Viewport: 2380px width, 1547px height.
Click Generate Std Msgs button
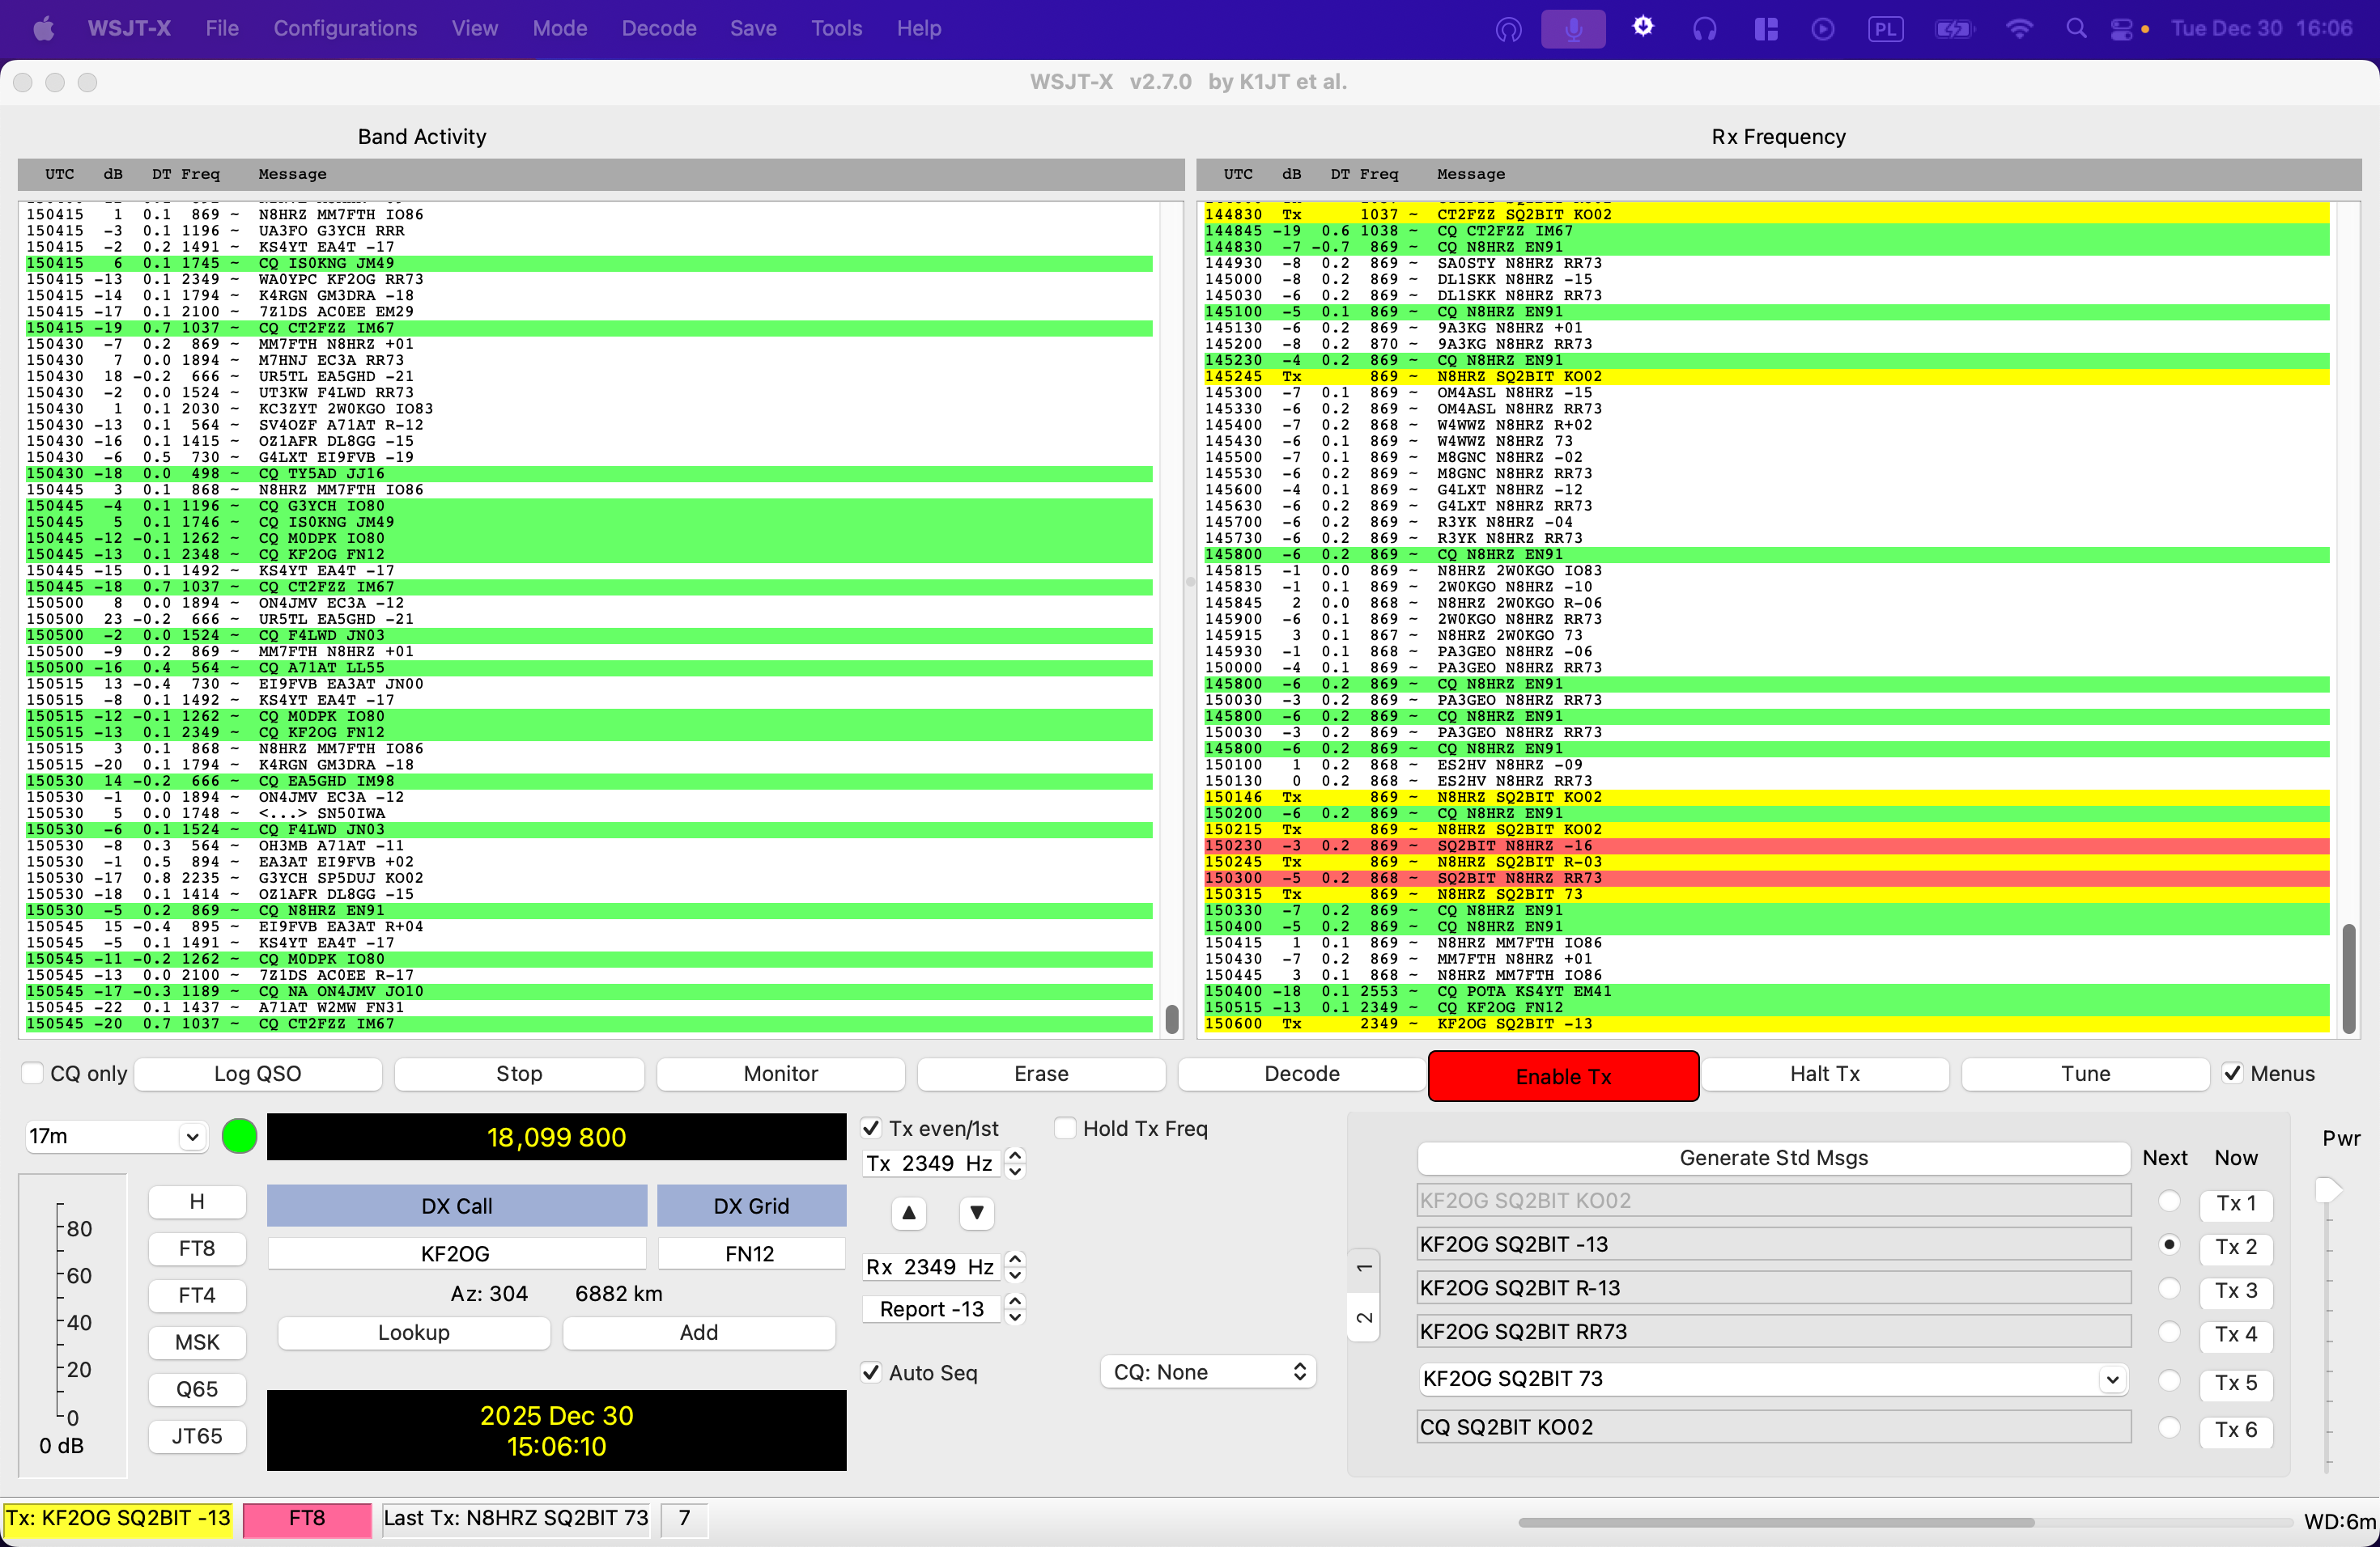click(1772, 1157)
